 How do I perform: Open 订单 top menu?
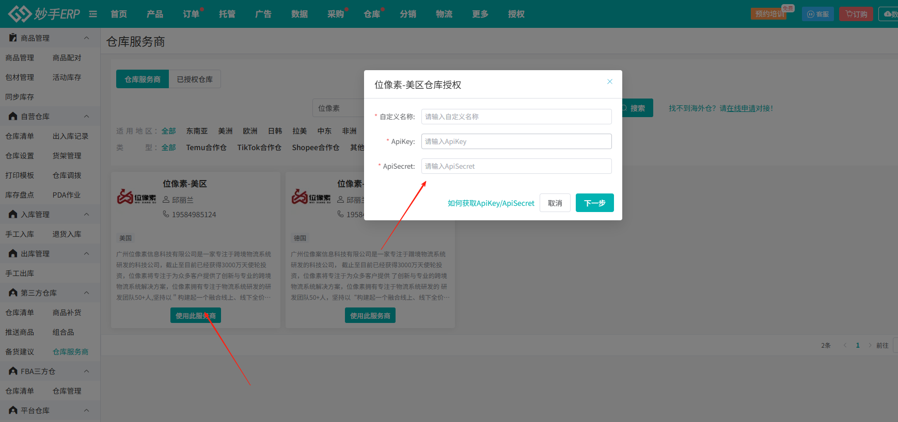point(191,14)
